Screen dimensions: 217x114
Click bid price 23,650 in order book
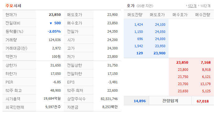(183, 91)
